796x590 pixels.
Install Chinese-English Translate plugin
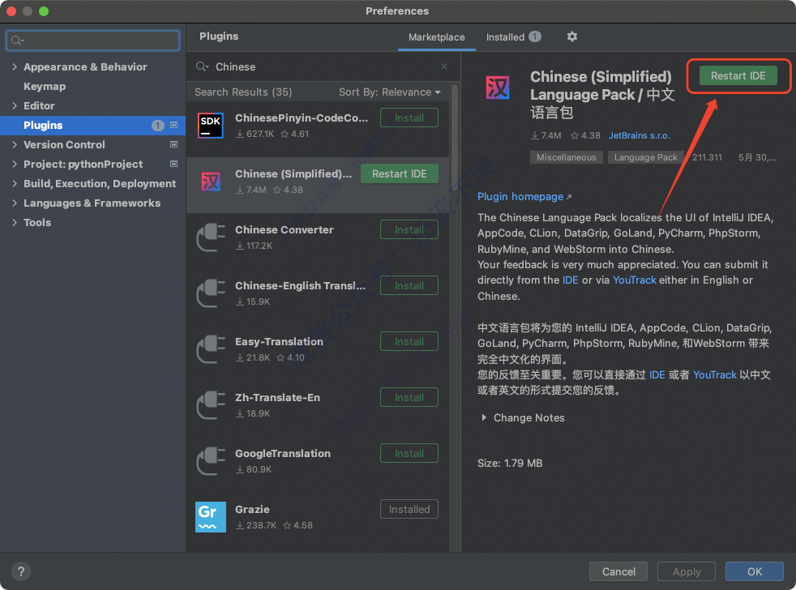pyautogui.click(x=409, y=285)
